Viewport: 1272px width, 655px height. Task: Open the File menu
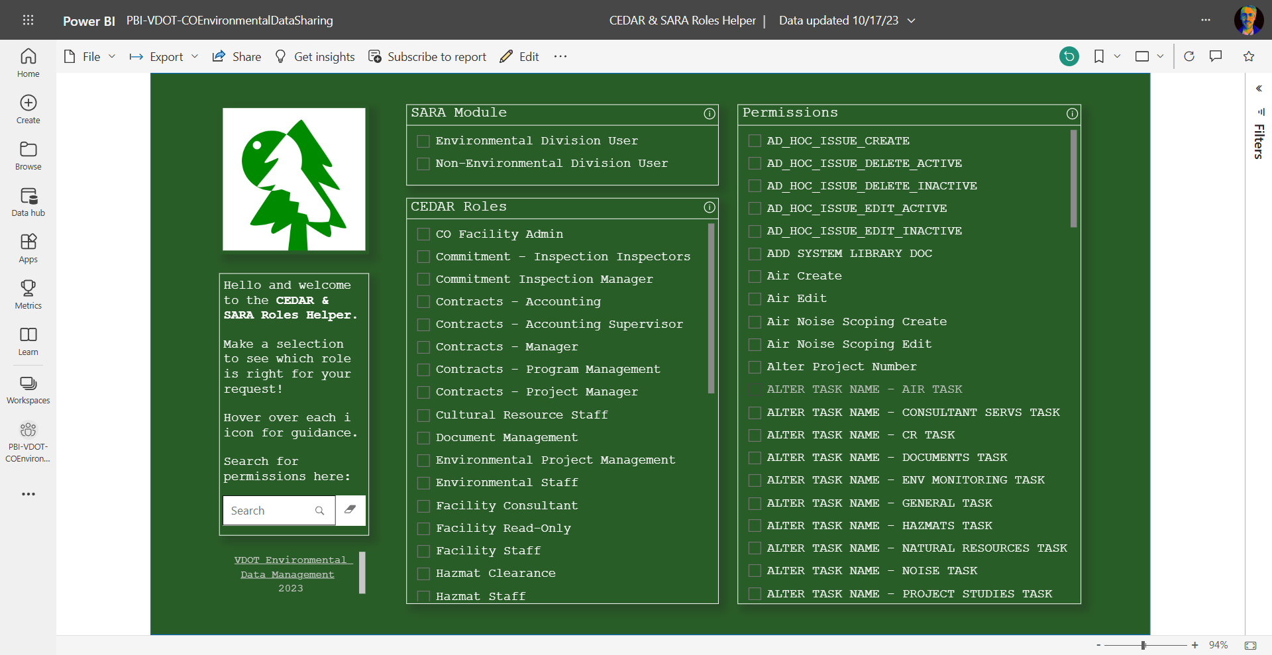pos(89,57)
